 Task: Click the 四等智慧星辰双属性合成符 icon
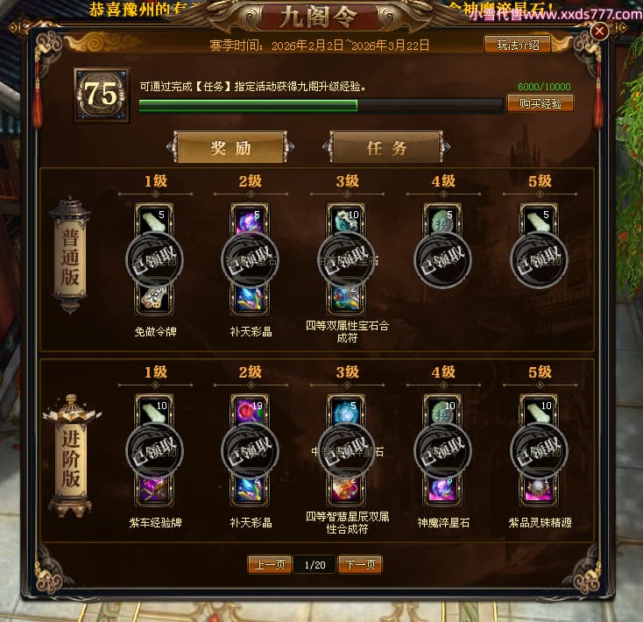pyautogui.click(x=346, y=489)
